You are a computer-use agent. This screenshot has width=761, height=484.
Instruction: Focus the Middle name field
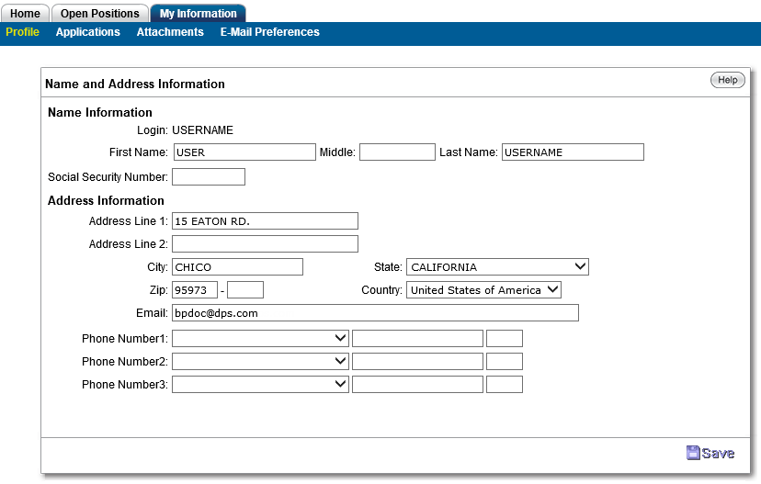(x=397, y=152)
